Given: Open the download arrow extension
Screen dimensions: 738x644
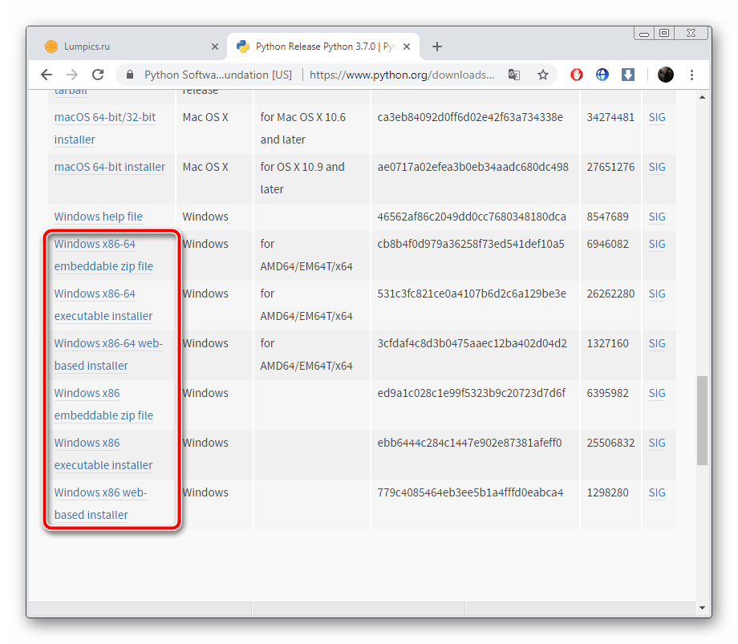Looking at the screenshot, I should pyautogui.click(x=628, y=75).
